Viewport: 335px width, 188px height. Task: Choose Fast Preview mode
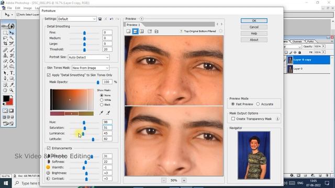(233, 104)
